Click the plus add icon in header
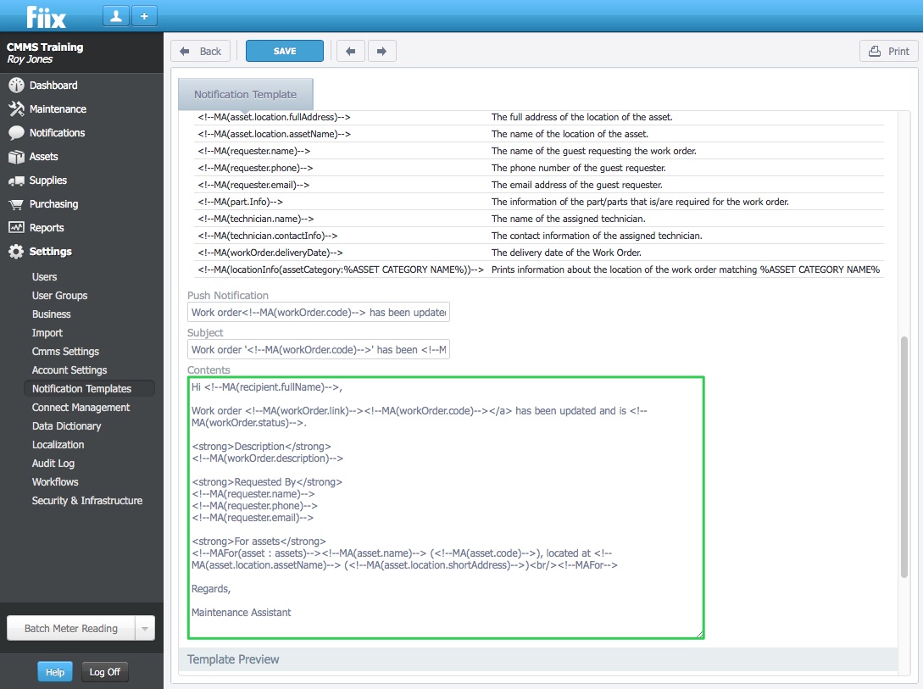This screenshot has height=689, width=923. point(144,16)
